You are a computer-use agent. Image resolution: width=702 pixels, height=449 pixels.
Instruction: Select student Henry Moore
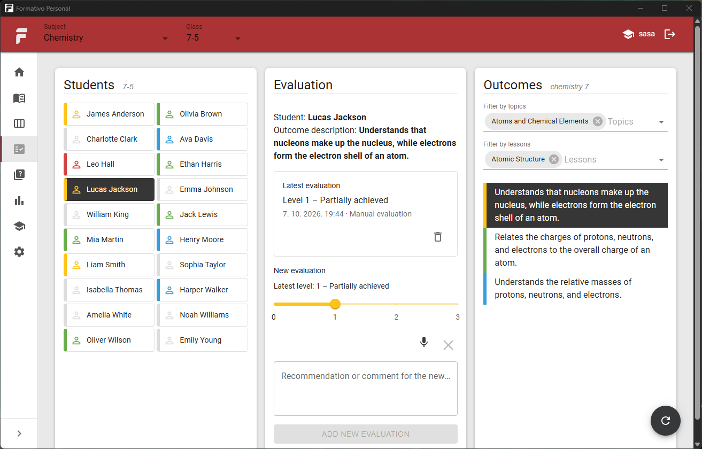tap(202, 239)
